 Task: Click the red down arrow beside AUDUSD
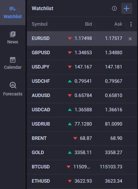click(x=70, y=95)
